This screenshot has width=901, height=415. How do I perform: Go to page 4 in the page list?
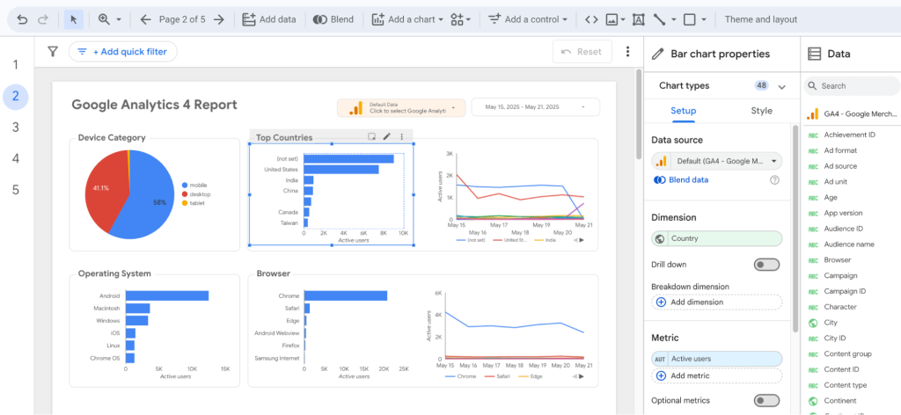tap(16, 158)
